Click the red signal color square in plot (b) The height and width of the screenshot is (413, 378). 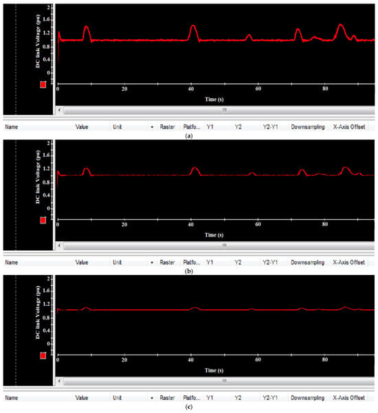pos(43,220)
